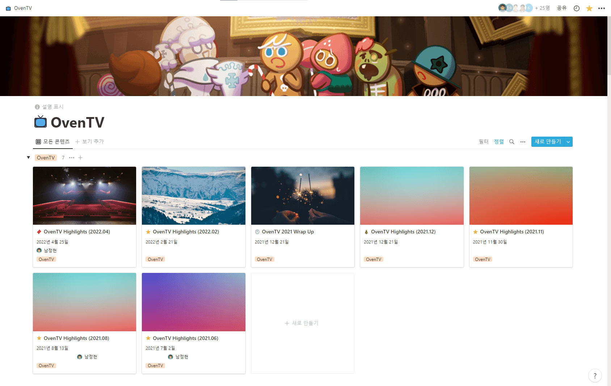
Task: Open title OvenTV Highlights (2022.02)
Action: [186, 232]
